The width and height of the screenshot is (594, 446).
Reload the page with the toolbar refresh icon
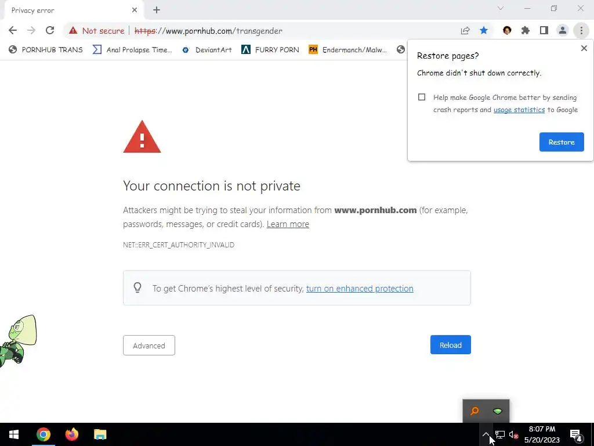click(50, 30)
